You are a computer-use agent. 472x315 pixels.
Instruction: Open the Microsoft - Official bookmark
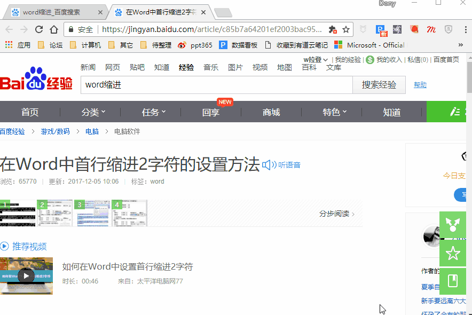(369, 45)
